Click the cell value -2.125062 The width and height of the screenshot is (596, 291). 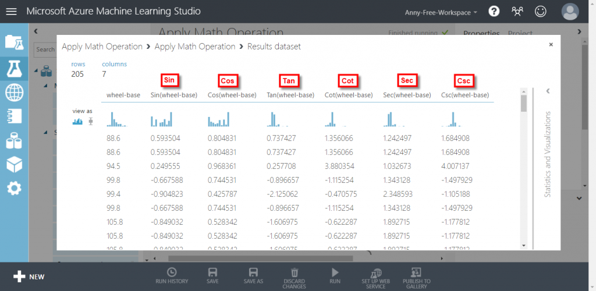(282, 194)
